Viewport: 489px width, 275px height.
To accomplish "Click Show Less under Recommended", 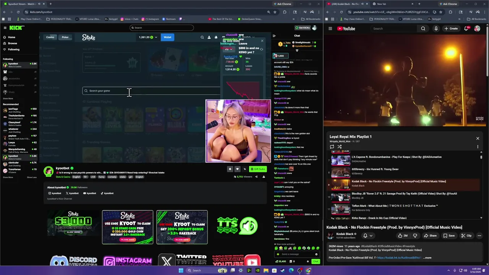I will 32,177.
